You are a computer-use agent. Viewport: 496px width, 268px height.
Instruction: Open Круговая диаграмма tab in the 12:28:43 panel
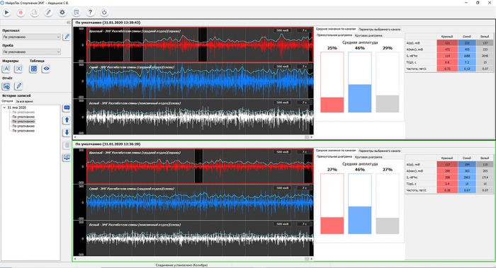point(368,35)
